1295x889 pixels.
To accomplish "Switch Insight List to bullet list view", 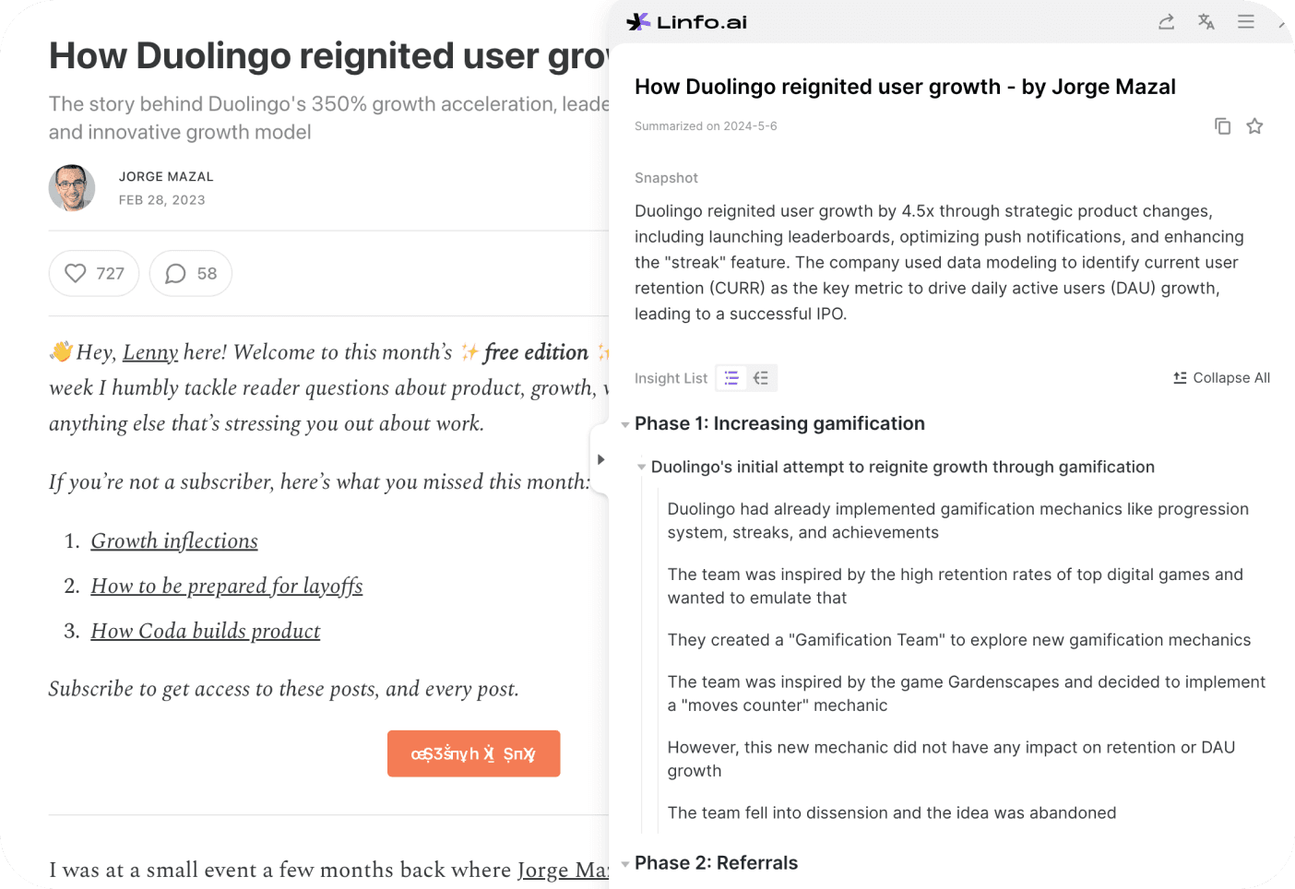I will pos(731,378).
